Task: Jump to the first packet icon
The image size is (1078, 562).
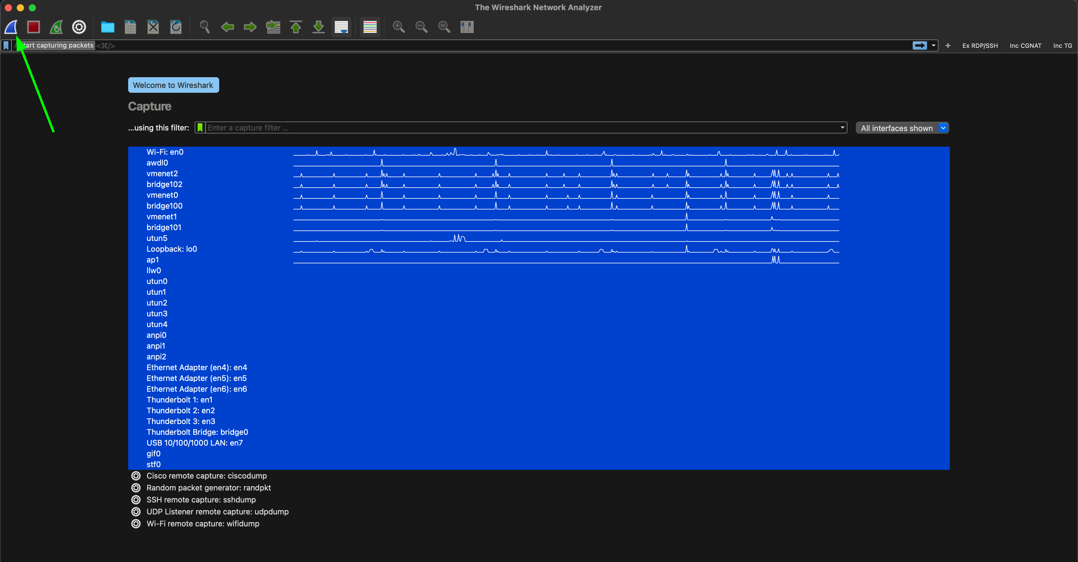Action: click(296, 27)
